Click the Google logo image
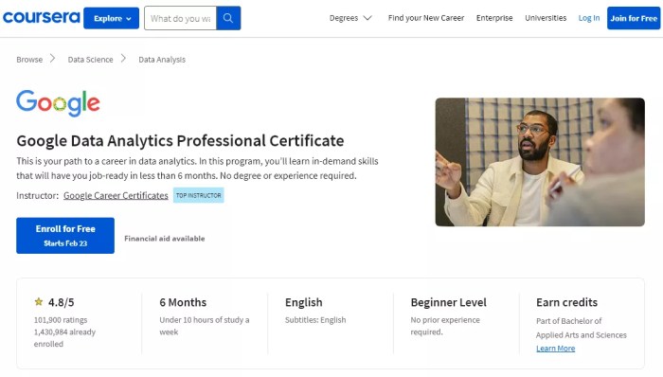 coord(58,103)
